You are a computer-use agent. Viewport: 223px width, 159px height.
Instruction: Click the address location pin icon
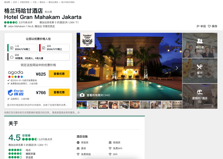[5, 26]
